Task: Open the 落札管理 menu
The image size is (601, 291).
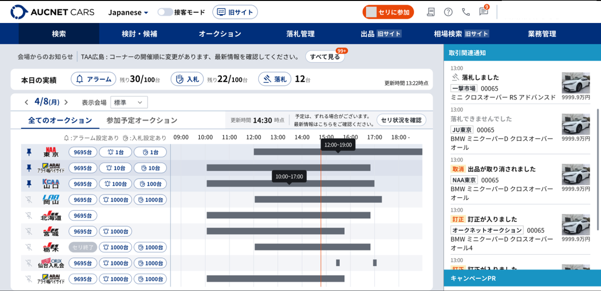Action: [300, 34]
